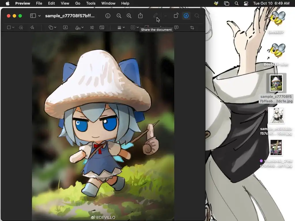
Task: Select thumbnail_21ed jpg desktop file
Action: pos(276,148)
